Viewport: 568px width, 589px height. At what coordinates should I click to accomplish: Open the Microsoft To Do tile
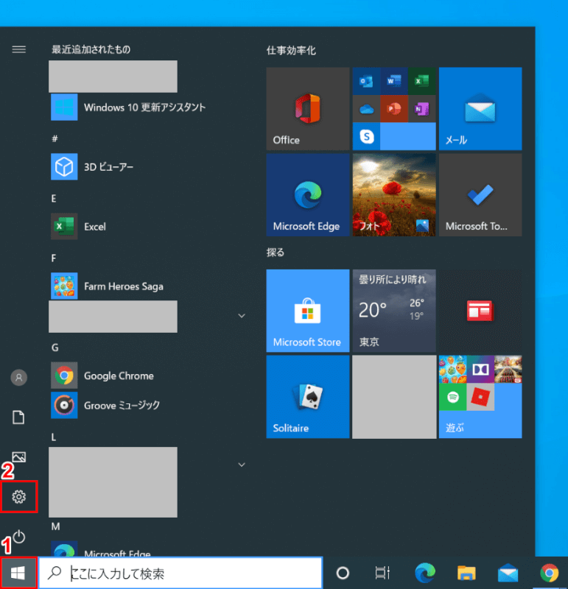480,194
